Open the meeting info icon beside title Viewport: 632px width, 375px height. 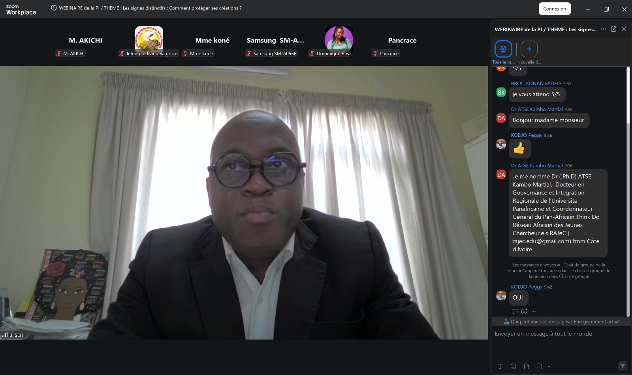54,8
